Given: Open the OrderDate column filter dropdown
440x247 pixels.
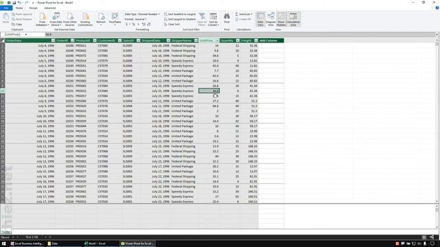Looking at the screenshot, I should (x=53, y=40).
